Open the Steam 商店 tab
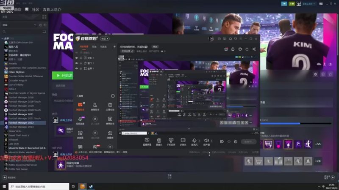The height and width of the screenshot is (190, 339). click(18, 9)
